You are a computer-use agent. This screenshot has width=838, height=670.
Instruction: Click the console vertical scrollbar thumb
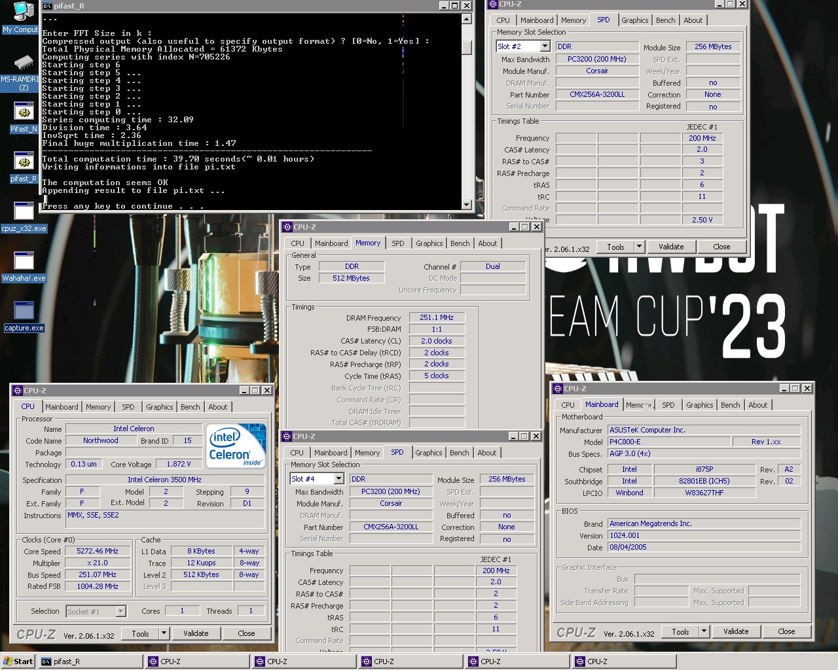click(466, 48)
